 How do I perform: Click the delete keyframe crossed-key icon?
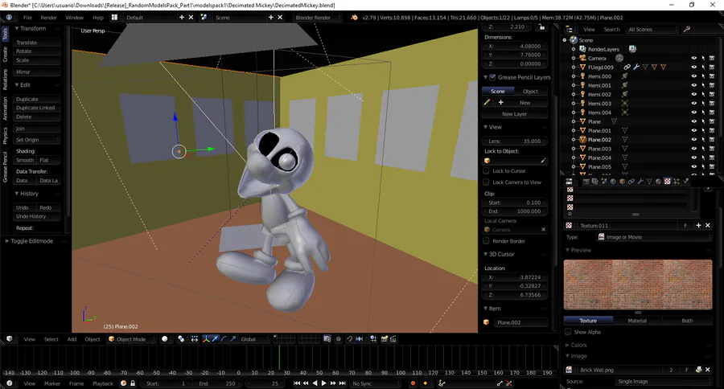tap(509, 383)
